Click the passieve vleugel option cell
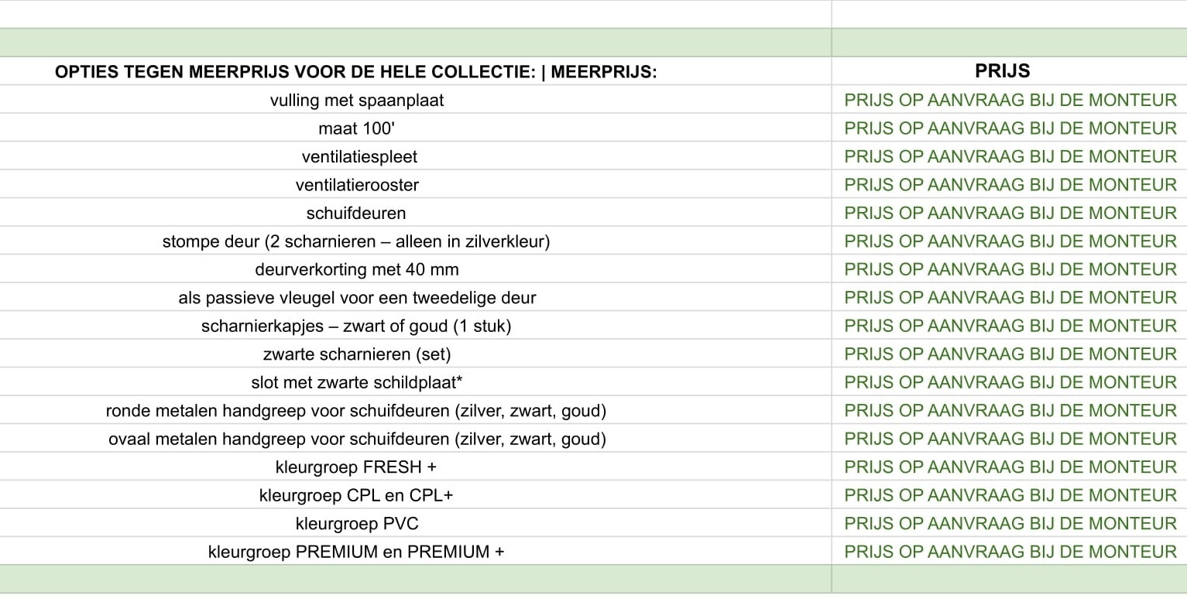Viewport: 1187px width, 602px height. point(357,298)
